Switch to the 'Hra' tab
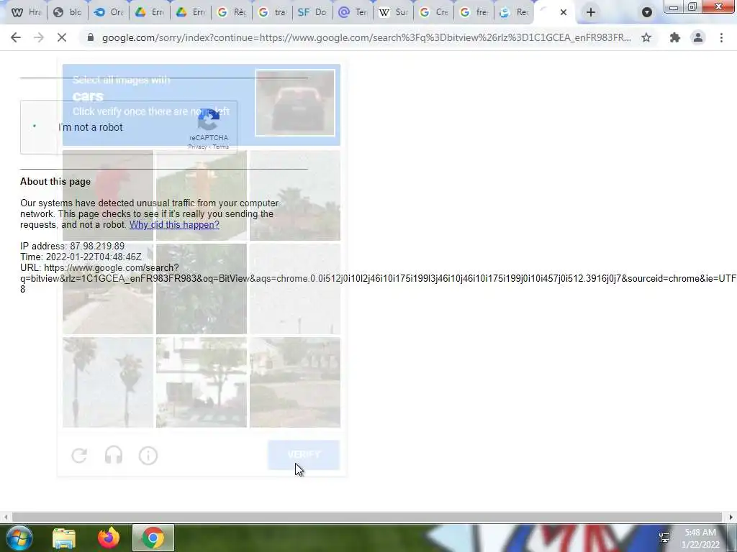 point(27,12)
